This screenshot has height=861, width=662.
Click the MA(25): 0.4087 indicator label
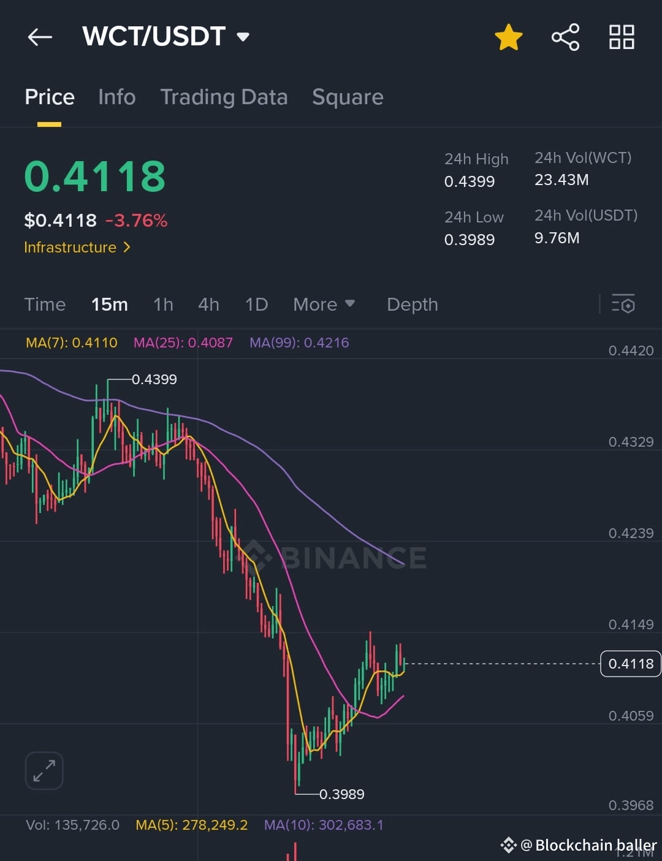(183, 343)
